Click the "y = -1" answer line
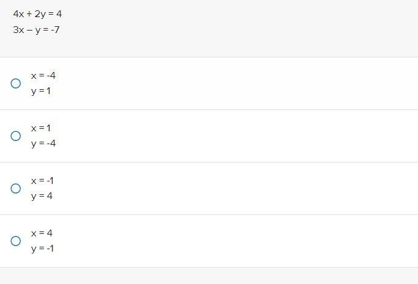The height and width of the screenshot is (284, 418). (x=42, y=249)
